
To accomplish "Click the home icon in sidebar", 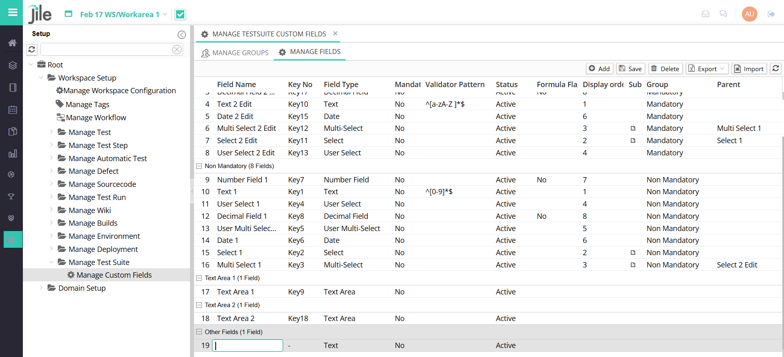I will (x=12, y=43).
